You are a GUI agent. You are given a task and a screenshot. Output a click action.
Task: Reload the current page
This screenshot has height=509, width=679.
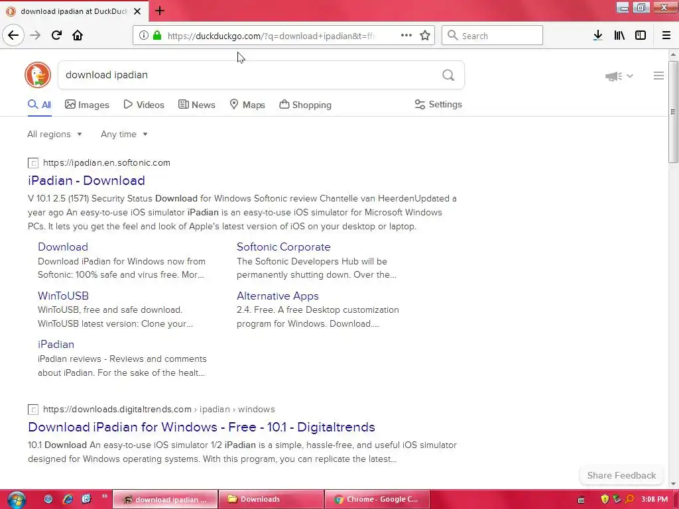point(56,35)
